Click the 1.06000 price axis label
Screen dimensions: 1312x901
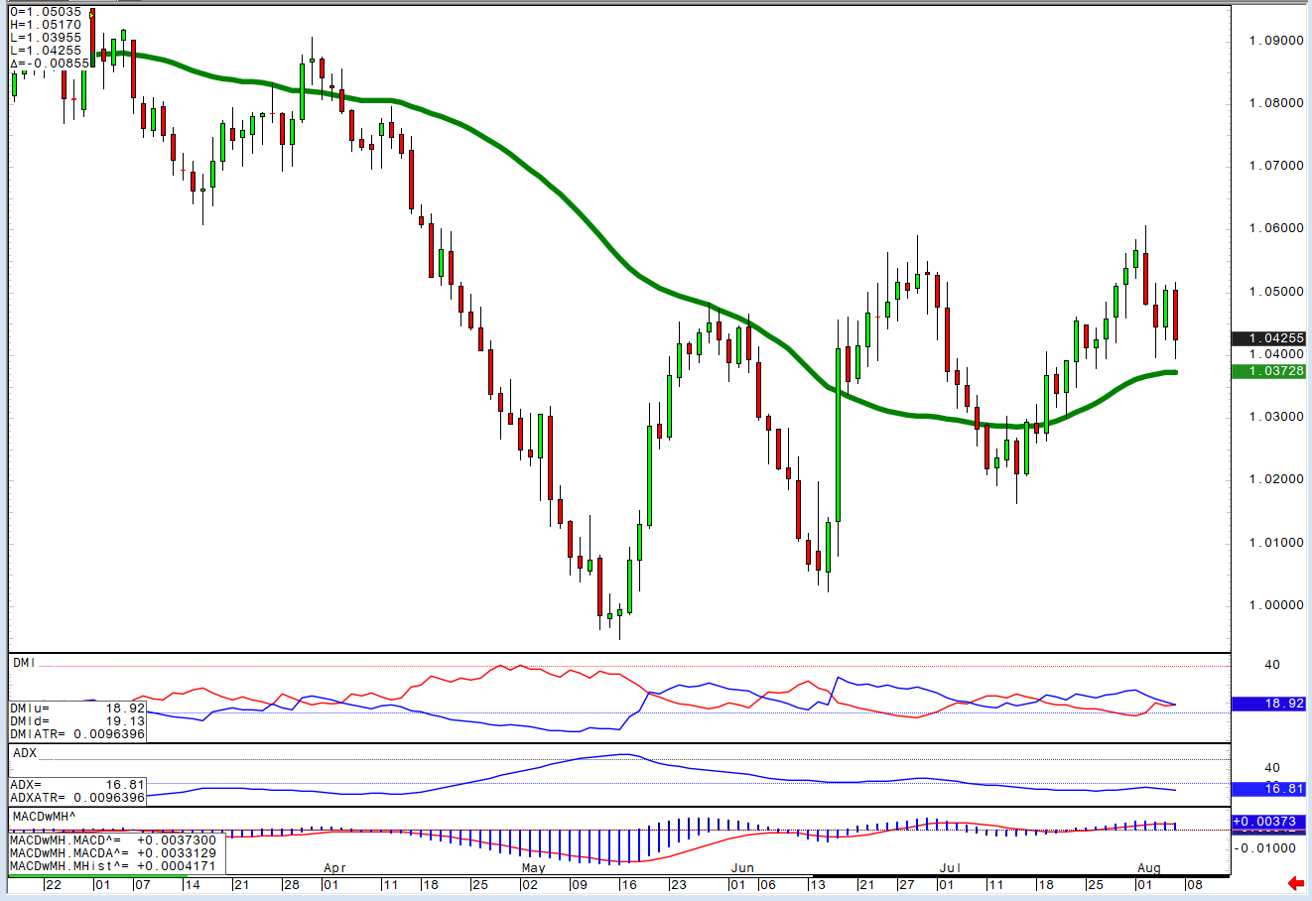click(x=1277, y=228)
